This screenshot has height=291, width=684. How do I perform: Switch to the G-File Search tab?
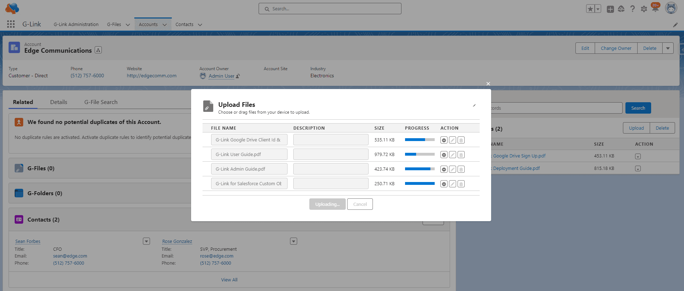pyautogui.click(x=101, y=102)
